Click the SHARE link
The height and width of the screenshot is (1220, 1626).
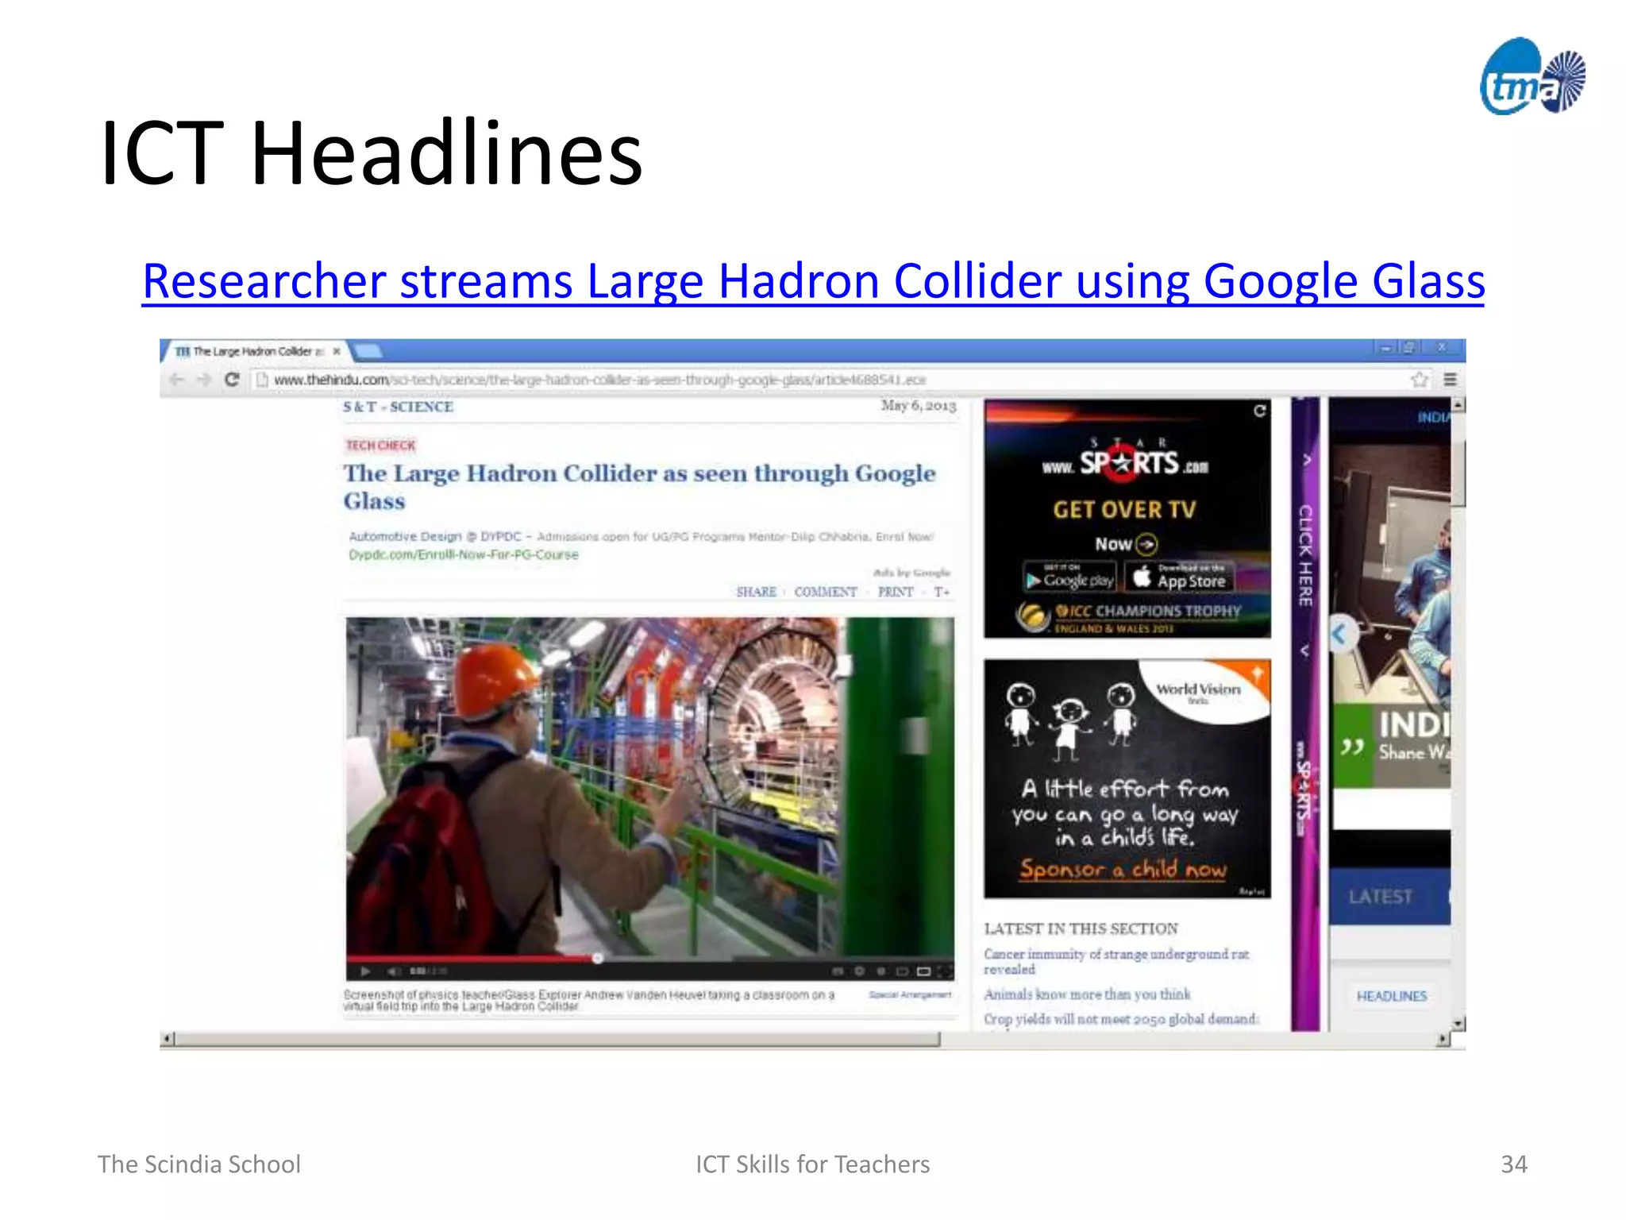756,592
